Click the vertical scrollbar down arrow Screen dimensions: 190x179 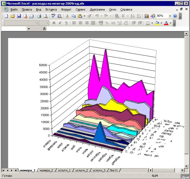point(186,166)
